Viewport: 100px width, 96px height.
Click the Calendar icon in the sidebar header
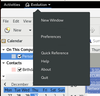[x=4, y=41]
